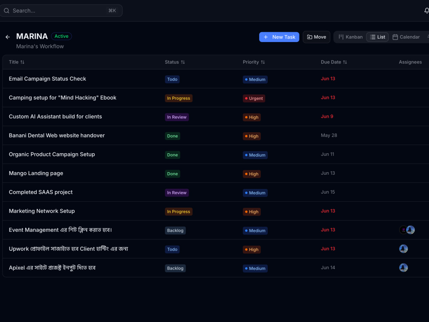Screen dimensions: 429x322
Task: Click Marina's Workflow subtitle
Action: 40,46
